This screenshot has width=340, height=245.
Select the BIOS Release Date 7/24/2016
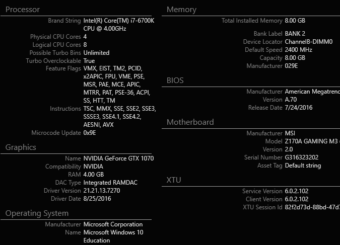299,108
